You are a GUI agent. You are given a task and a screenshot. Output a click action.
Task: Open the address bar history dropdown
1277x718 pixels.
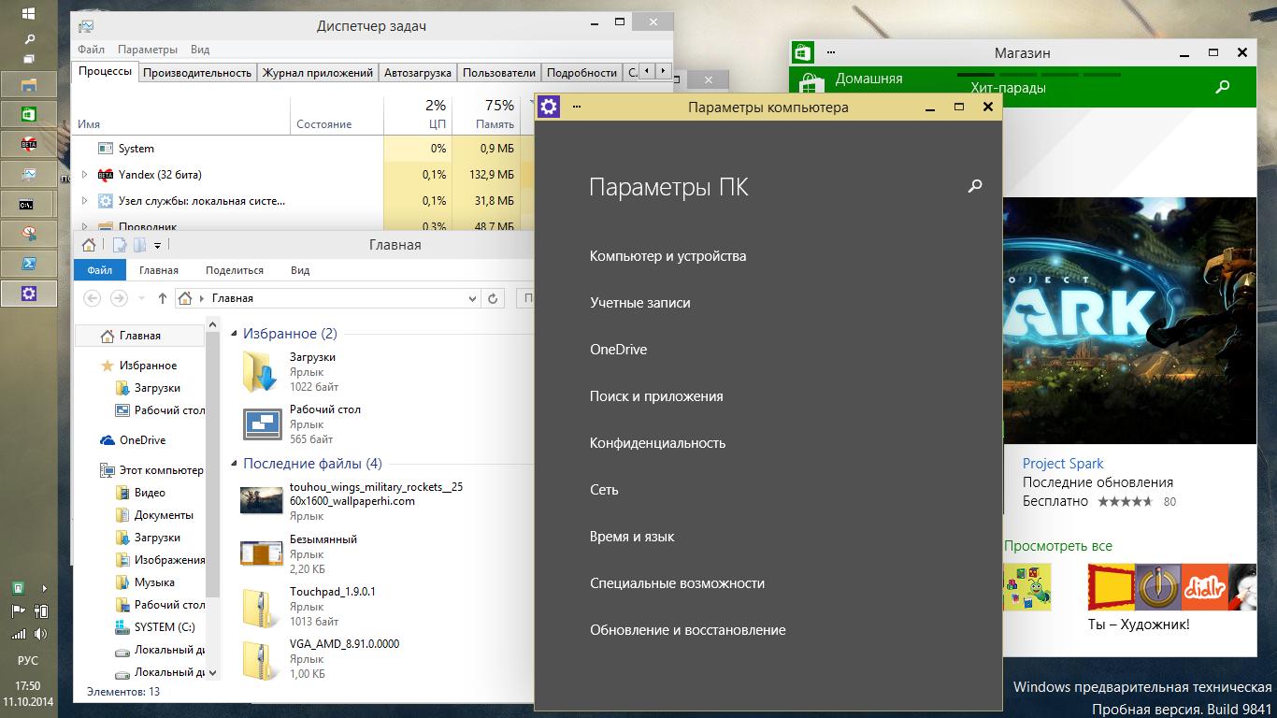click(472, 298)
